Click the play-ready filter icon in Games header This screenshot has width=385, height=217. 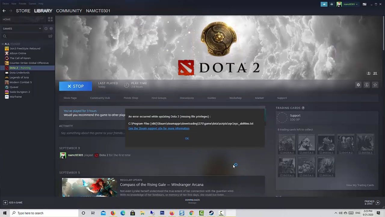click(51, 29)
